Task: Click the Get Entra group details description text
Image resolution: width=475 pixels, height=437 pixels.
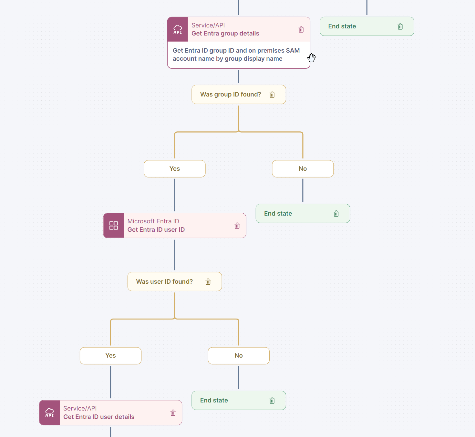Action: point(236,55)
